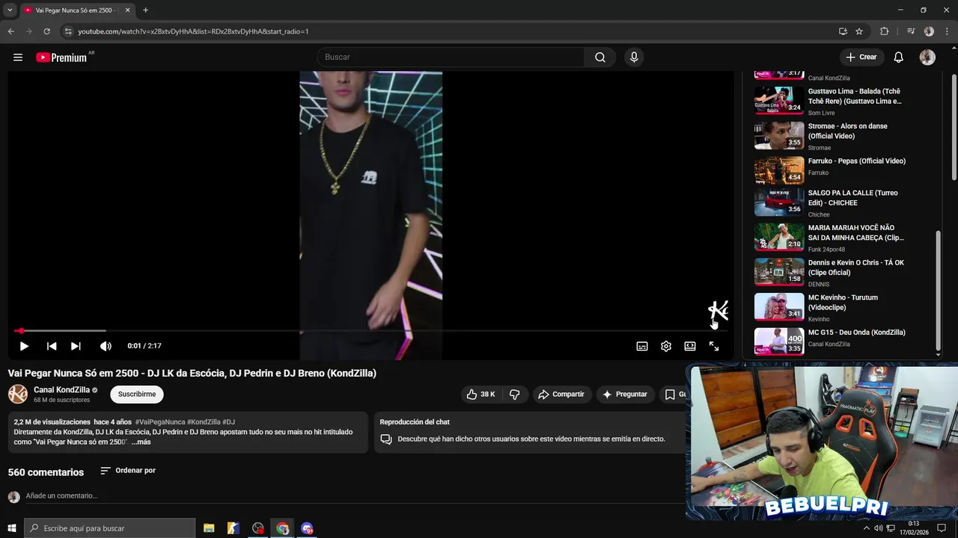958x538 pixels.
Task: Click the browser address bar URL
Action: click(x=193, y=31)
